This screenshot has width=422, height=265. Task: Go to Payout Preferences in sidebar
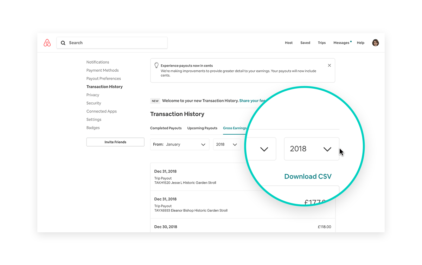[103, 79]
